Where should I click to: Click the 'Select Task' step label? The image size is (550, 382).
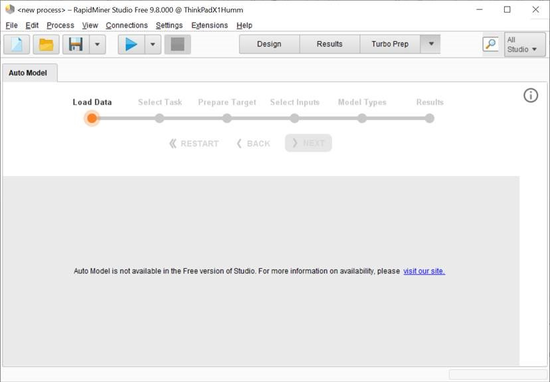pyautogui.click(x=160, y=102)
